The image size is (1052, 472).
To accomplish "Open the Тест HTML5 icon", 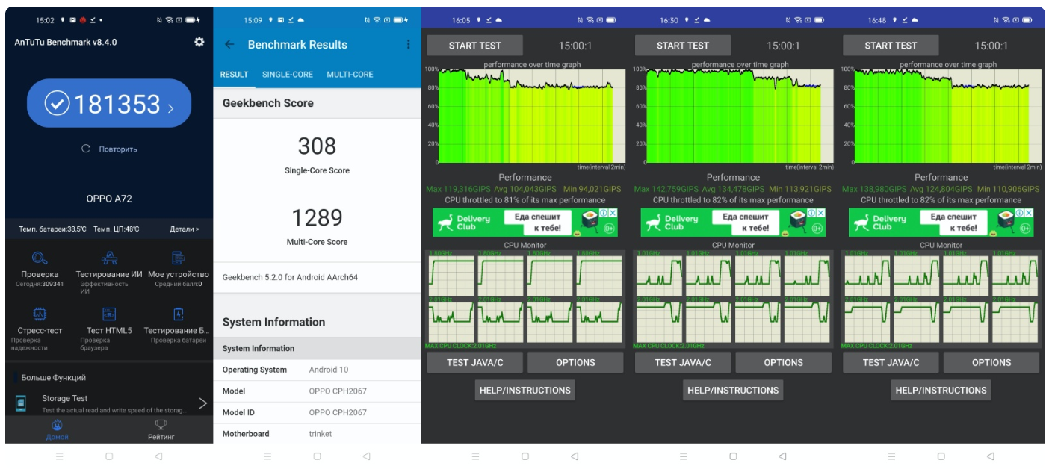I will 109,314.
